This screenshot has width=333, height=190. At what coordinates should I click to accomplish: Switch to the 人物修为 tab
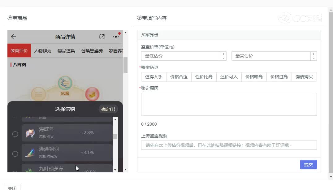(x=42, y=51)
